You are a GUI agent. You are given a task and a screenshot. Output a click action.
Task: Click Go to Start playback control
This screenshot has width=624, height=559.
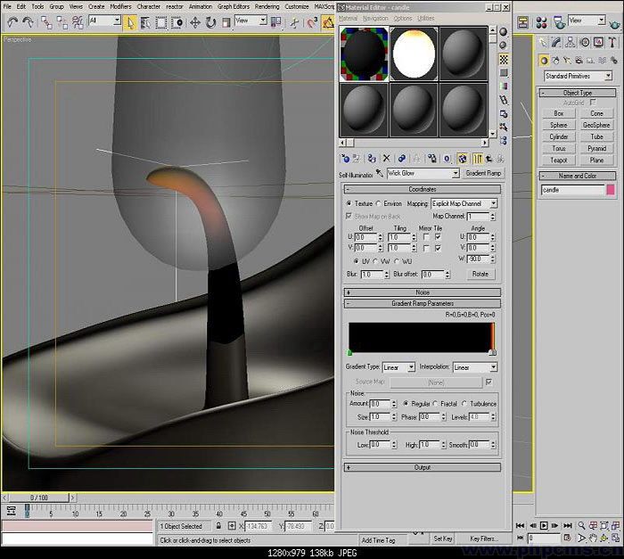520,525
